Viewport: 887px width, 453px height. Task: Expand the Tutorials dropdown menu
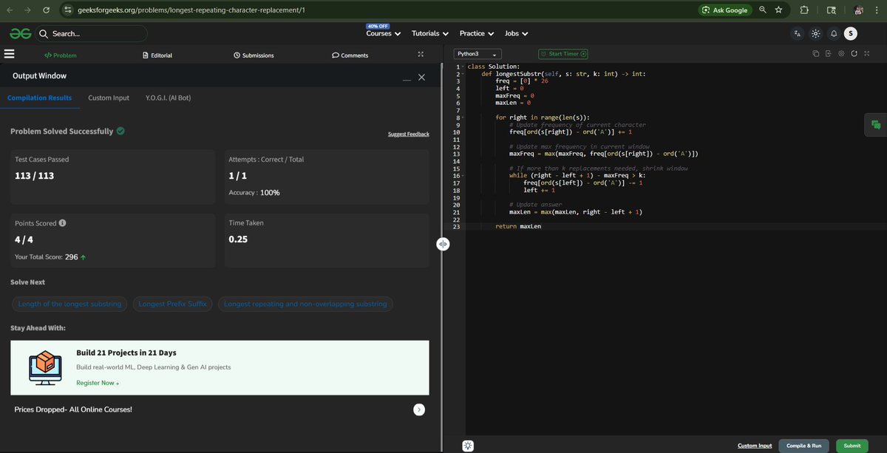430,33
